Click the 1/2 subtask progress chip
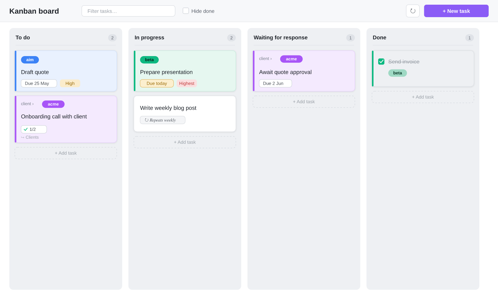 (34, 129)
